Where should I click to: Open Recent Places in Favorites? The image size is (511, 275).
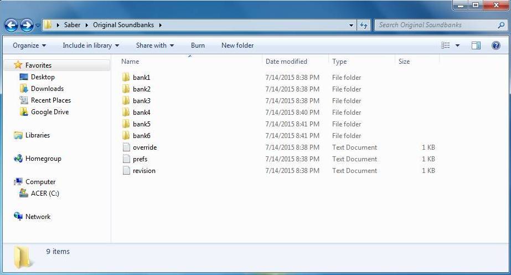click(51, 100)
